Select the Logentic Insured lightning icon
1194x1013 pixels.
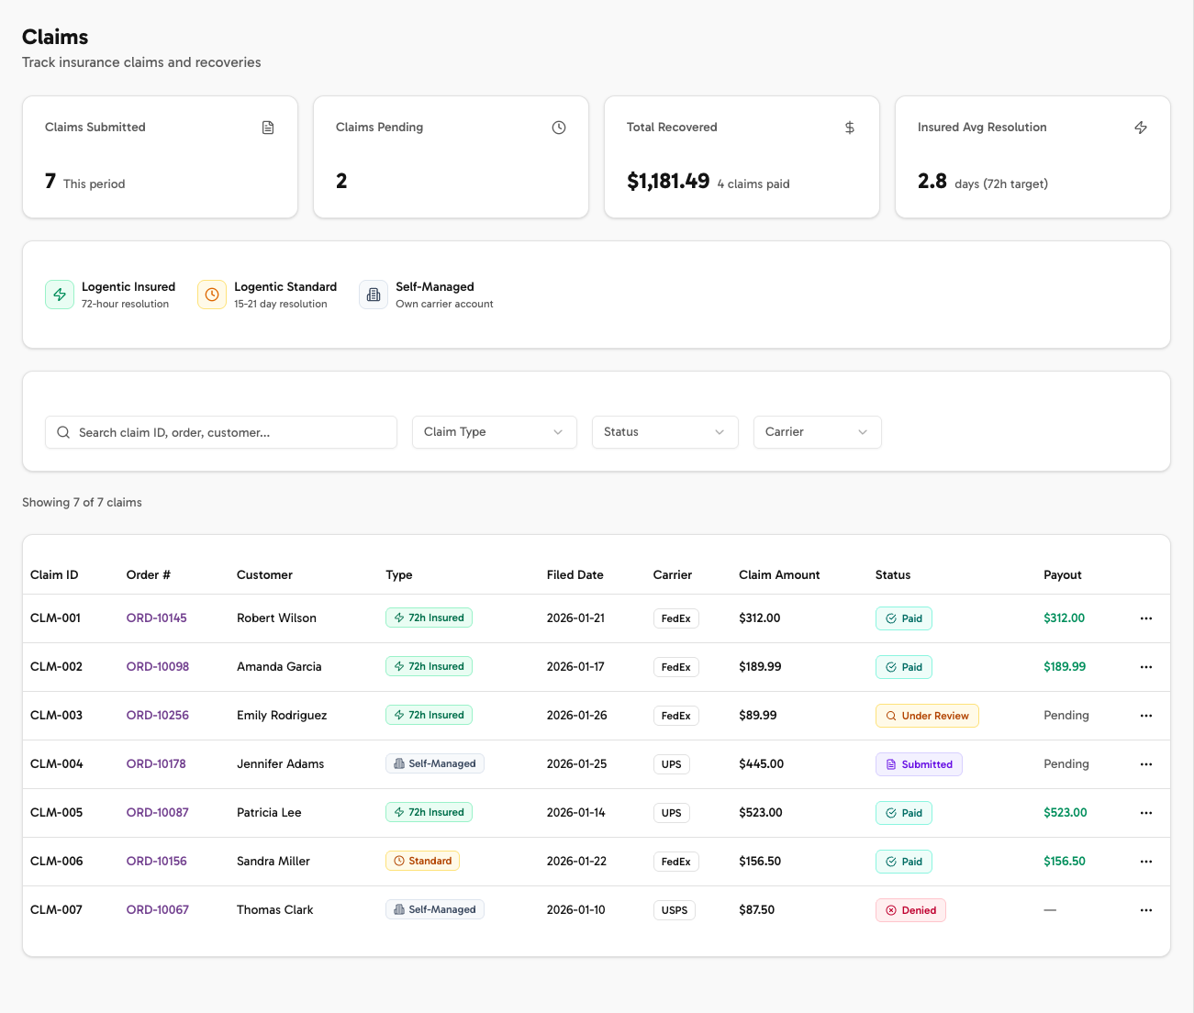pyautogui.click(x=60, y=295)
